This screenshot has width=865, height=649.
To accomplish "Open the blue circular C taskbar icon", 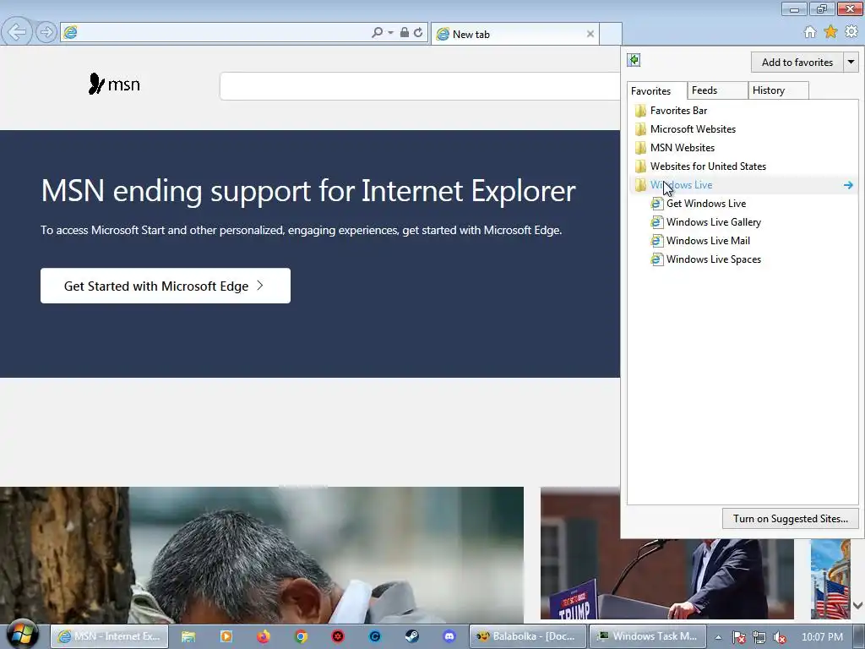I will tap(375, 637).
